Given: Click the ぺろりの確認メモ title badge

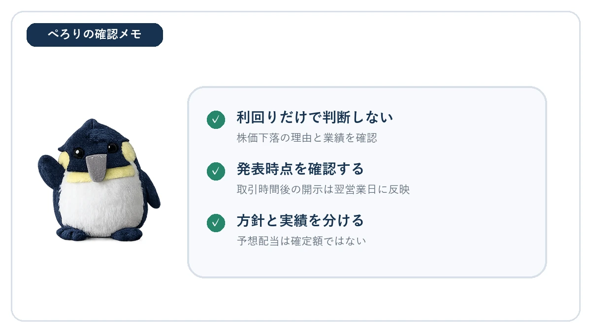Looking at the screenshot, I should (x=95, y=35).
